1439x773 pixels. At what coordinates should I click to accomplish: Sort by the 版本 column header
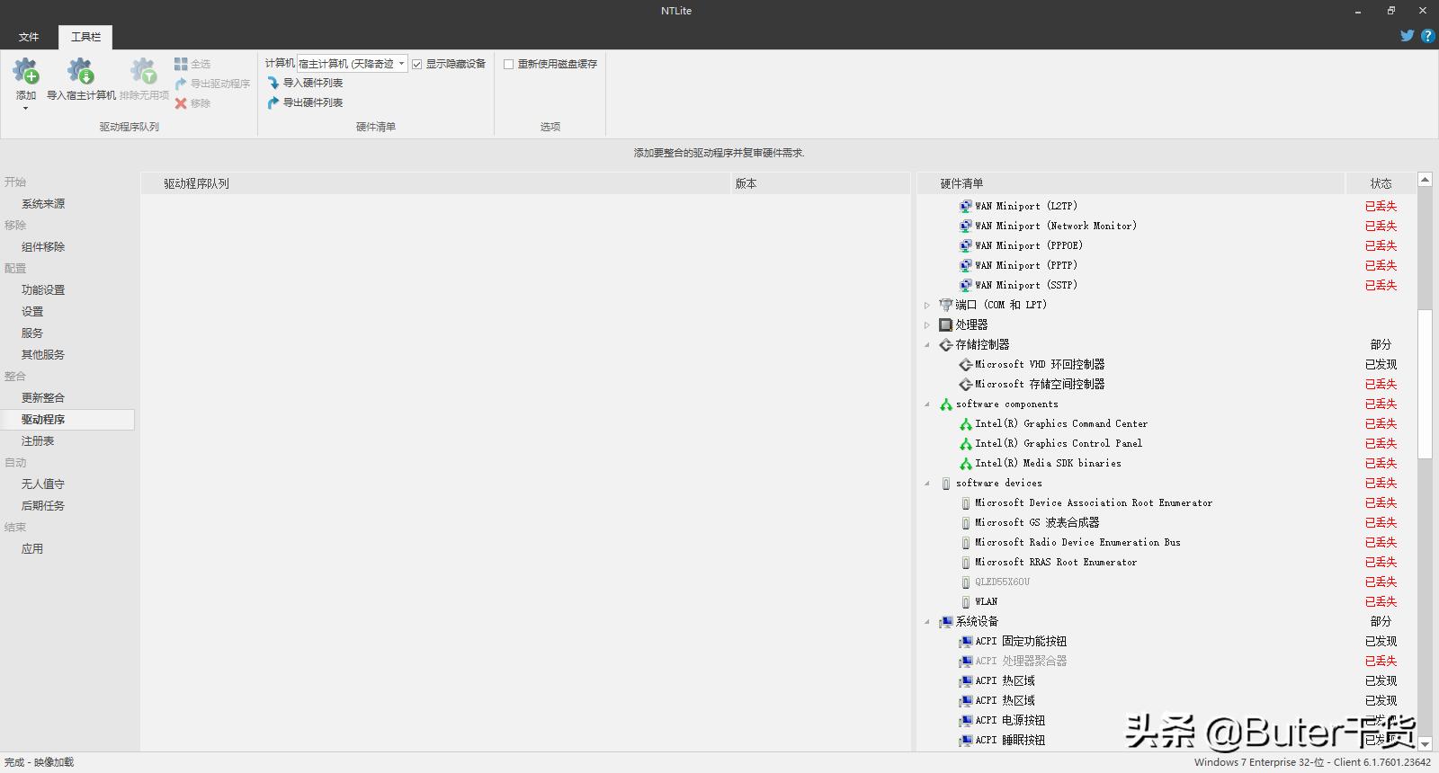click(x=821, y=183)
